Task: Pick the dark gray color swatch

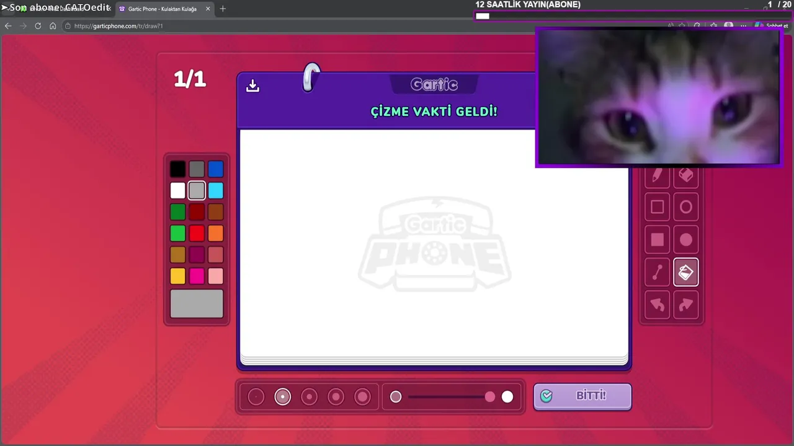Action: (x=197, y=169)
